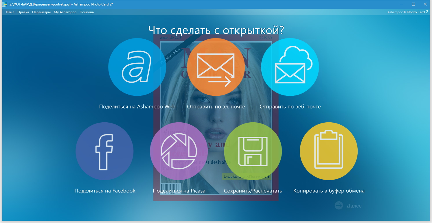Click the 'Копировать в буфер обмена' text label

pos(329,191)
